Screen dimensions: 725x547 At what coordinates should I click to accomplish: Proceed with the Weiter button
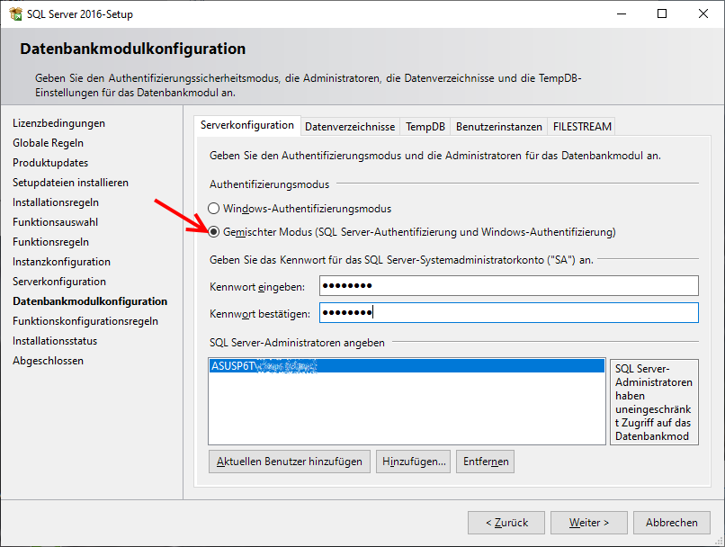click(588, 522)
